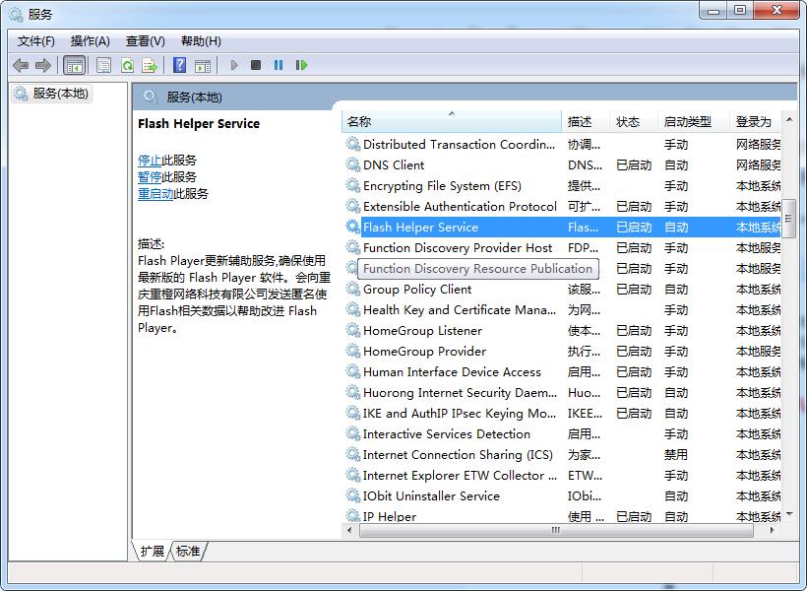
Task: Click the Stop Service square icon
Action: click(256, 65)
